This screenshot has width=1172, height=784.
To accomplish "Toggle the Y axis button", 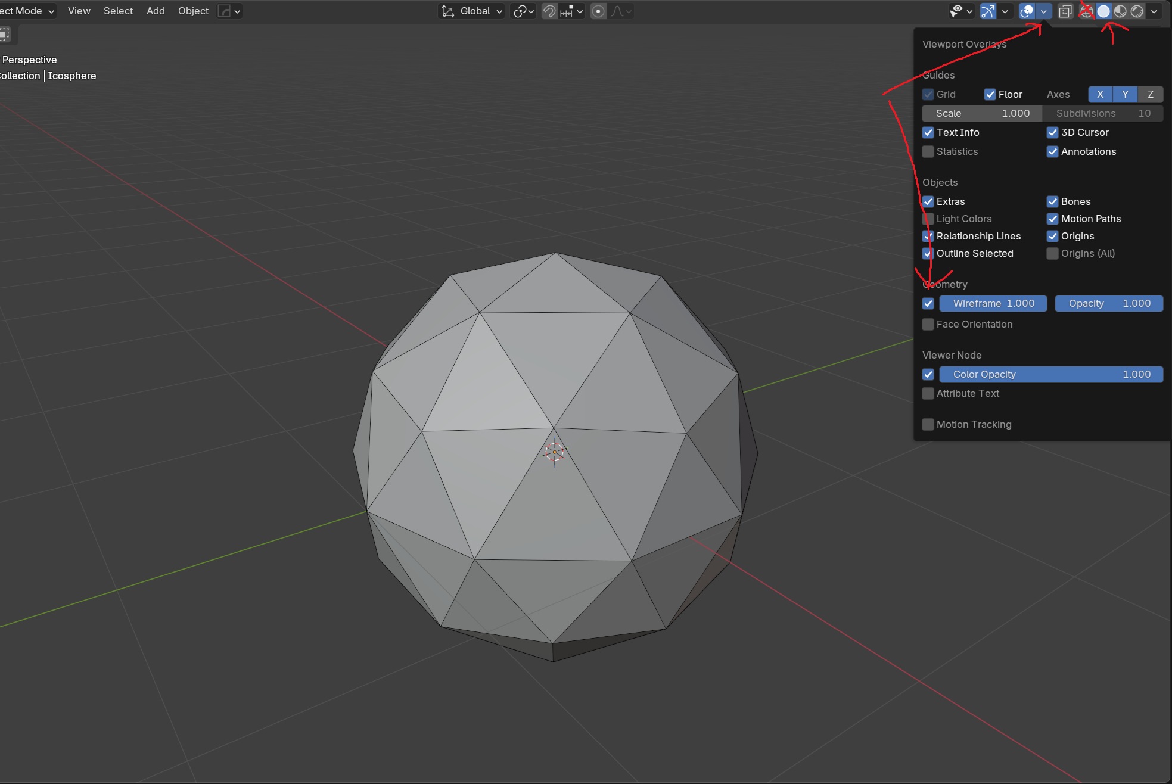I will [x=1125, y=94].
